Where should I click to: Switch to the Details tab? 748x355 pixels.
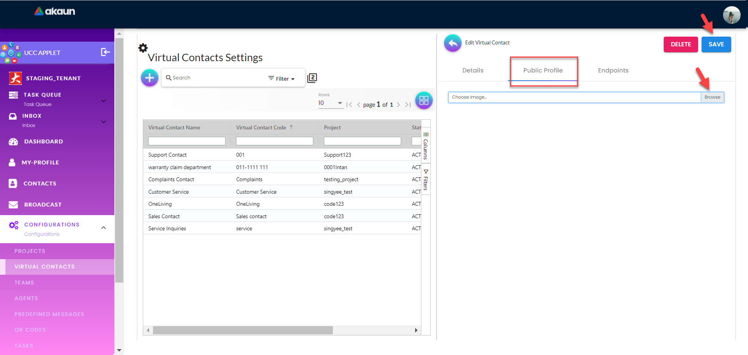[473, 71]
